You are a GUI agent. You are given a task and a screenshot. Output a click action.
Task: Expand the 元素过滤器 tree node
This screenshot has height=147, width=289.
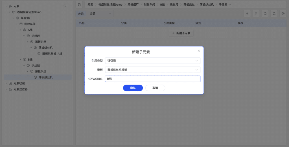pos(6,89)
